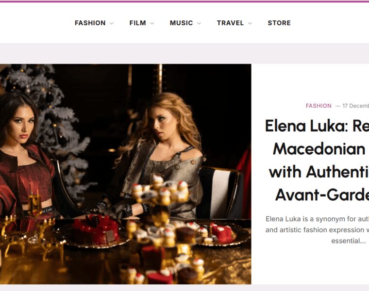This screenshot has height=291, width=369.
Task: Go to the Store page
Action: (279, 23)
